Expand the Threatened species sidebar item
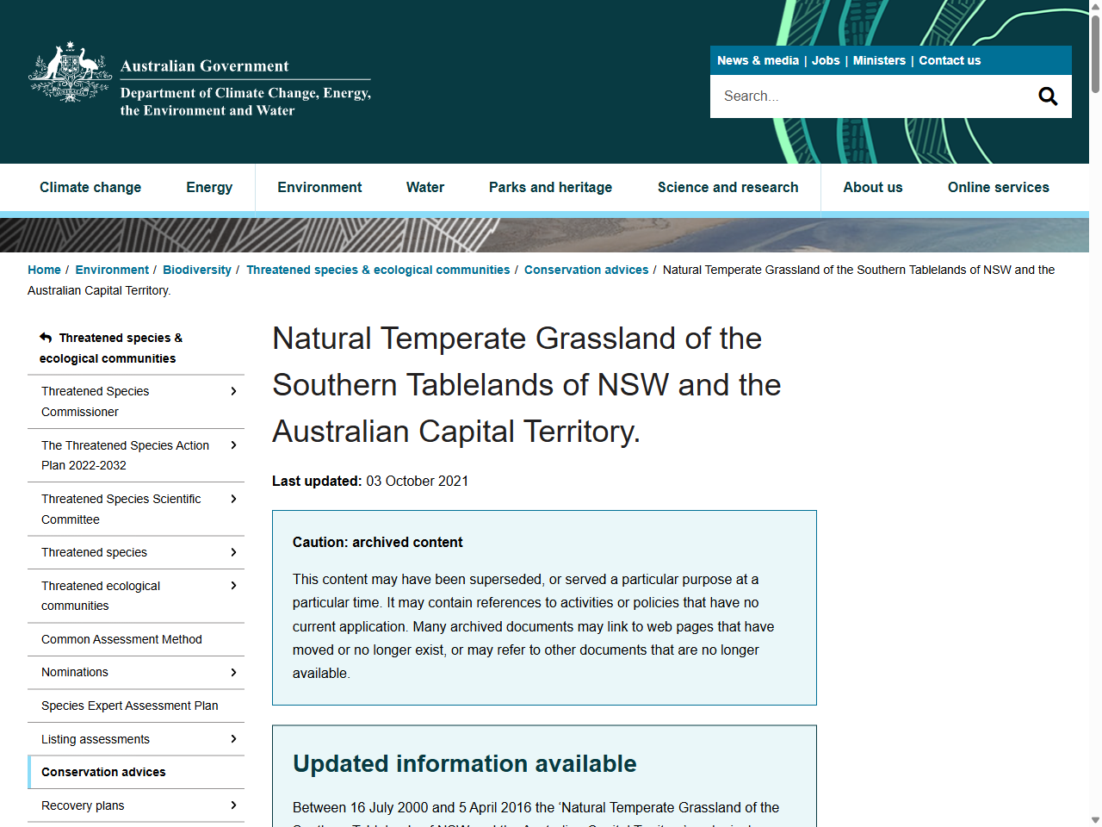Image resolution: width=1102 pixels, height=827 pixels. pyautogui.click(x=233, y=552)
